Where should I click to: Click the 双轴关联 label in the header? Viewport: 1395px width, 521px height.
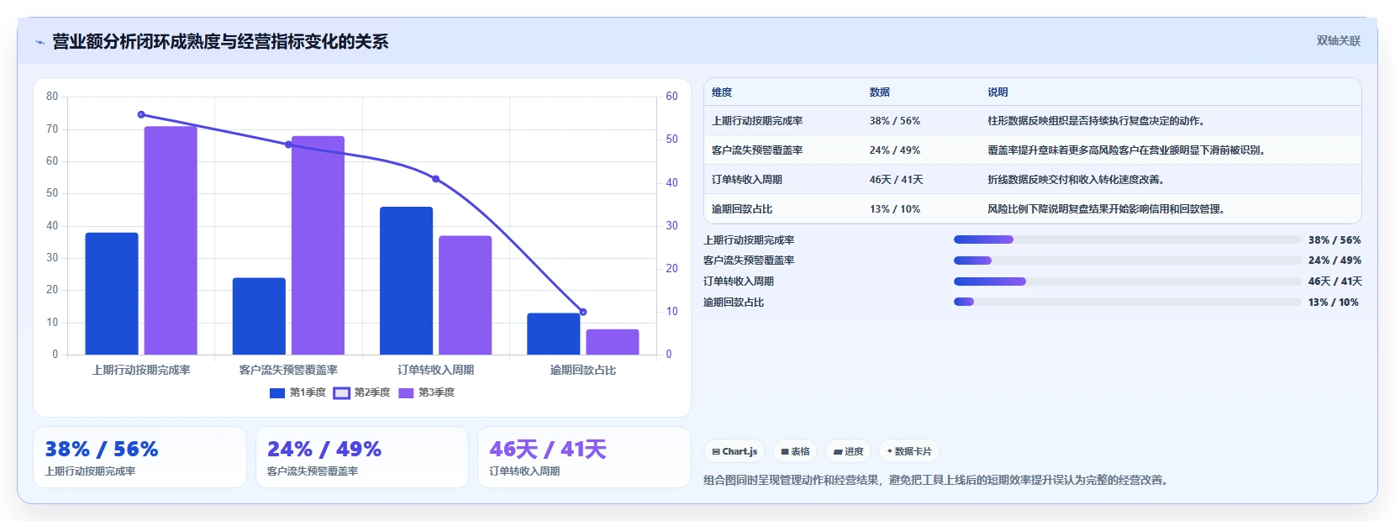point(1338,40)
